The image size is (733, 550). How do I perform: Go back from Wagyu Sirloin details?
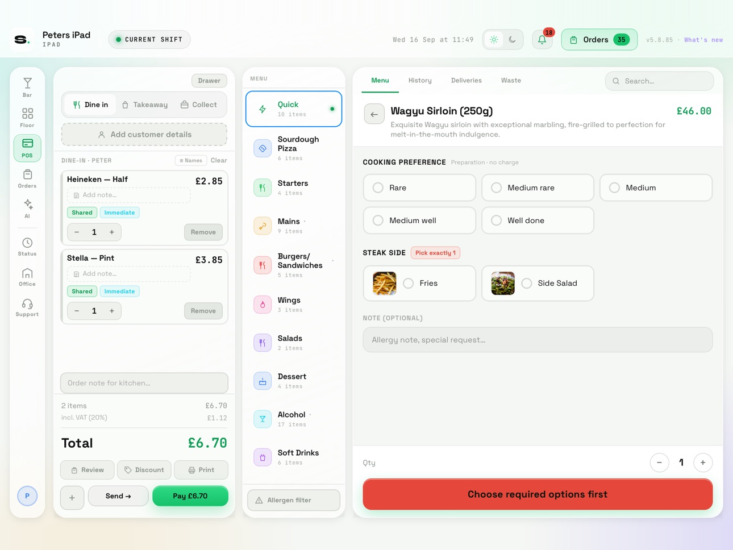(x=374, y=114)
